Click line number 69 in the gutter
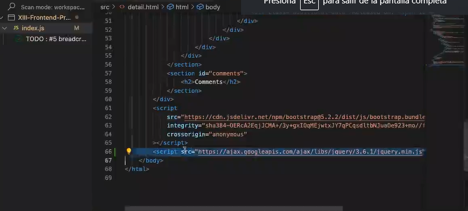This screenshot has height=211, width=468. [108, 178]
